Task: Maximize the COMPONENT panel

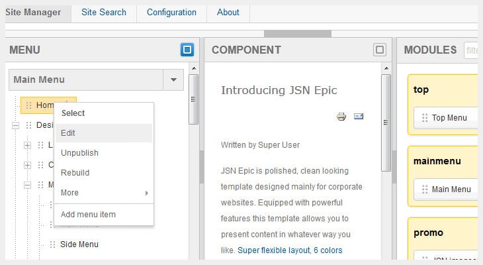Action: [x=379, y=50]
